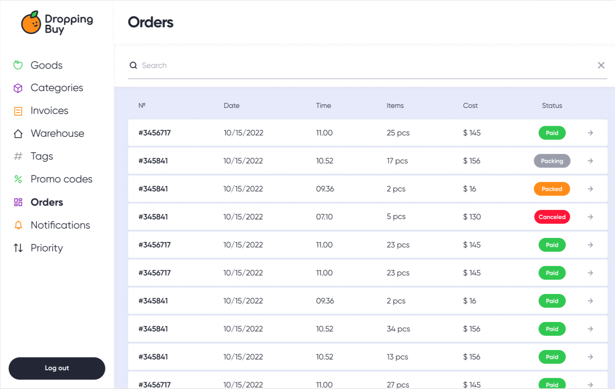The image size is (615, 389).
Task: Go to the Orders menu item
Action: (47, 202)
